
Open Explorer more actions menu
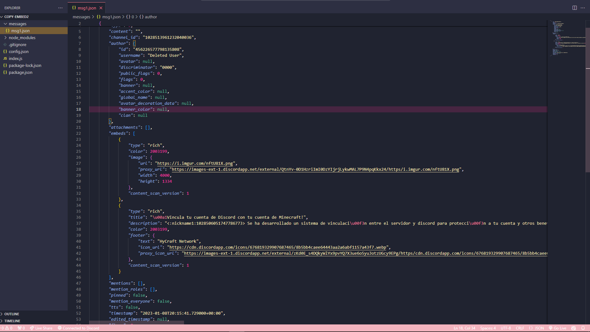(60, 8)
